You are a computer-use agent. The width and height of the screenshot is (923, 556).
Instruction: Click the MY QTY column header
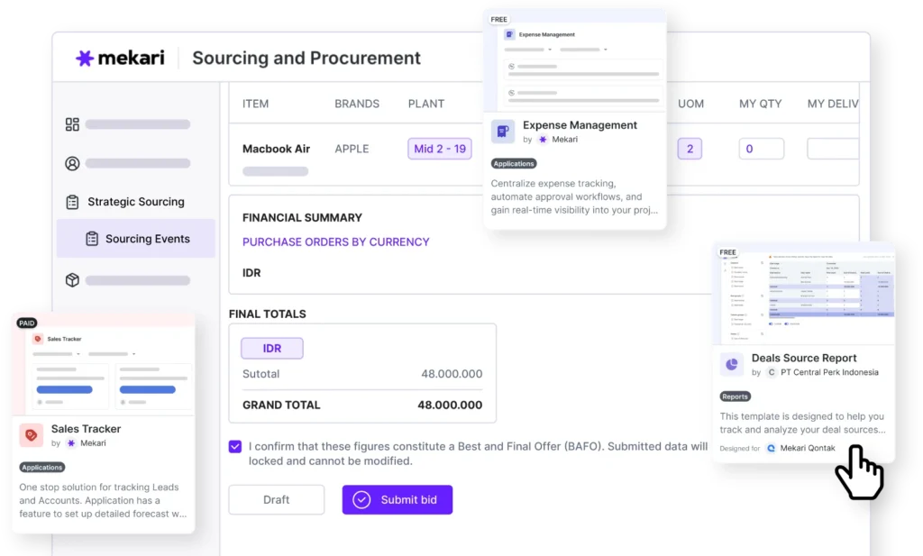click(761, 104)
